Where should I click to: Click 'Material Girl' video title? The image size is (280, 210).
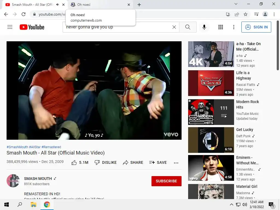[247, 186]
